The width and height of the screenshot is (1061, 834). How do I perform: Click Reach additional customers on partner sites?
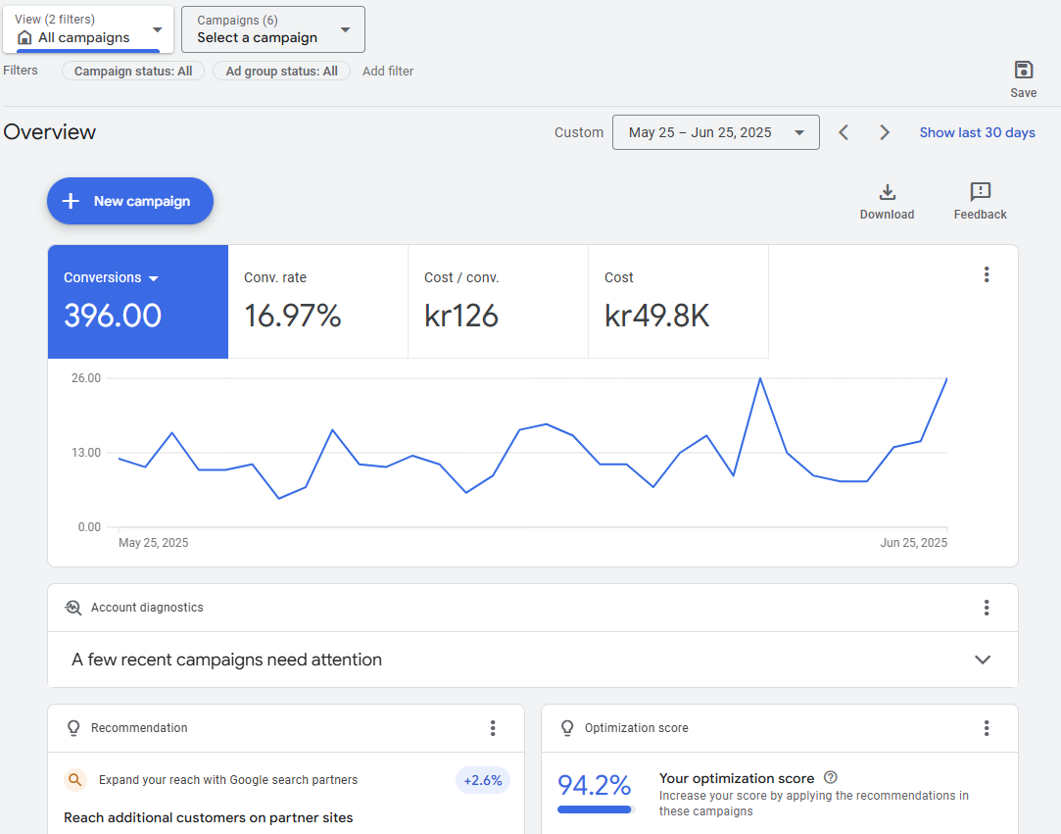209,817
